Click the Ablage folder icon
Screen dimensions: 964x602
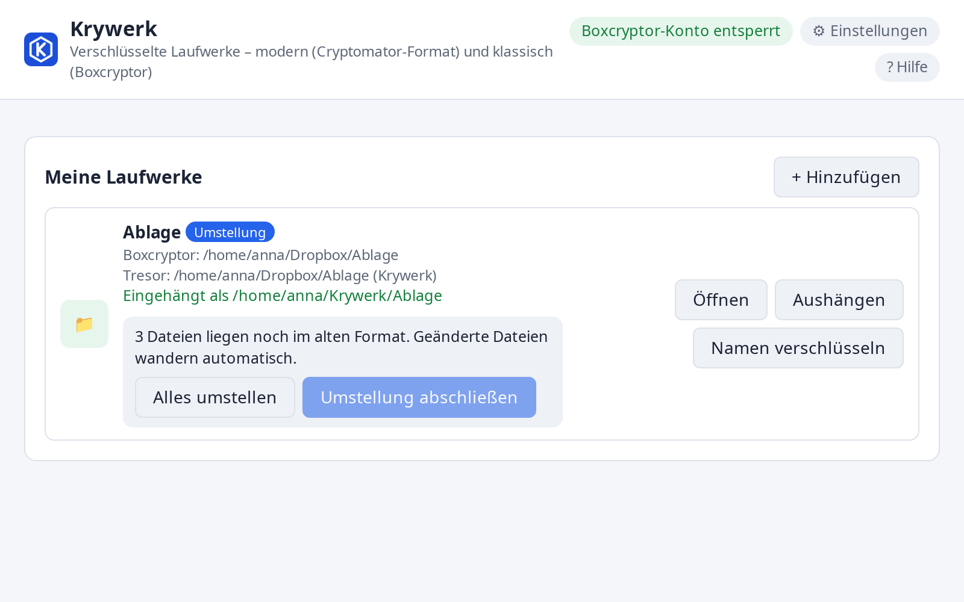84,324
